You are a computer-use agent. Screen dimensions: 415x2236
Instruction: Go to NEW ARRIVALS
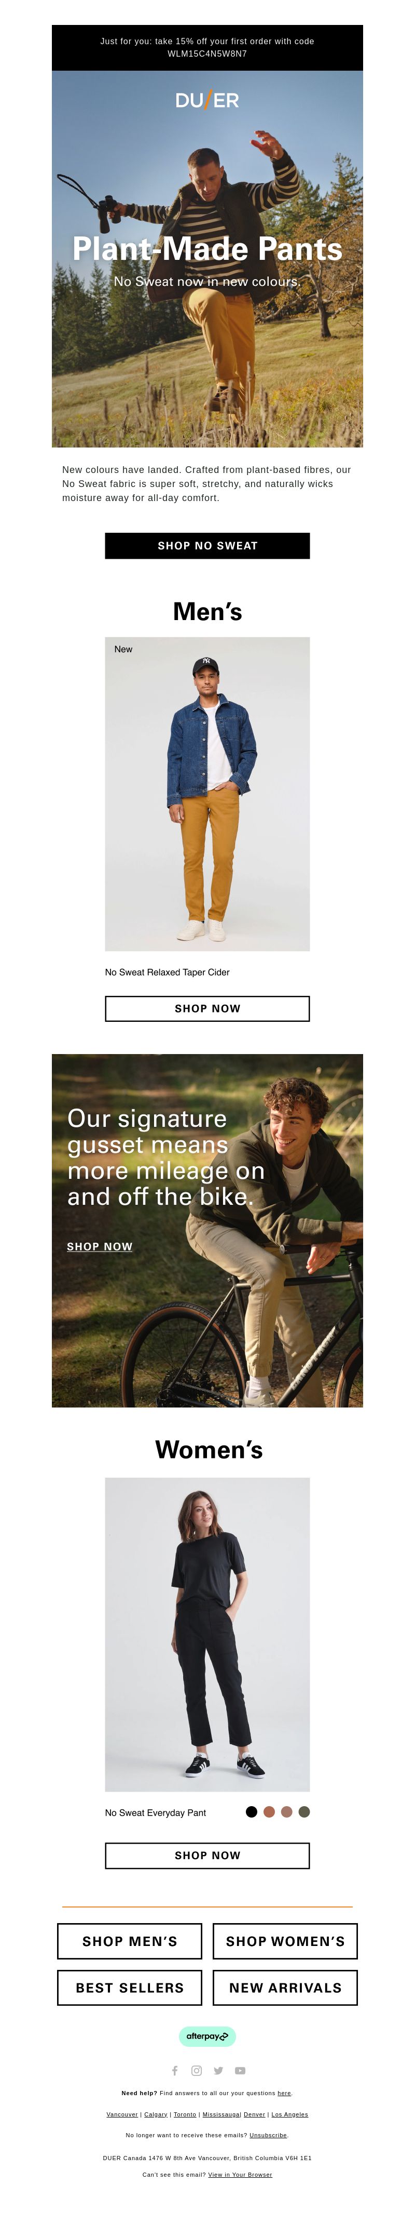click(285, 1987)
